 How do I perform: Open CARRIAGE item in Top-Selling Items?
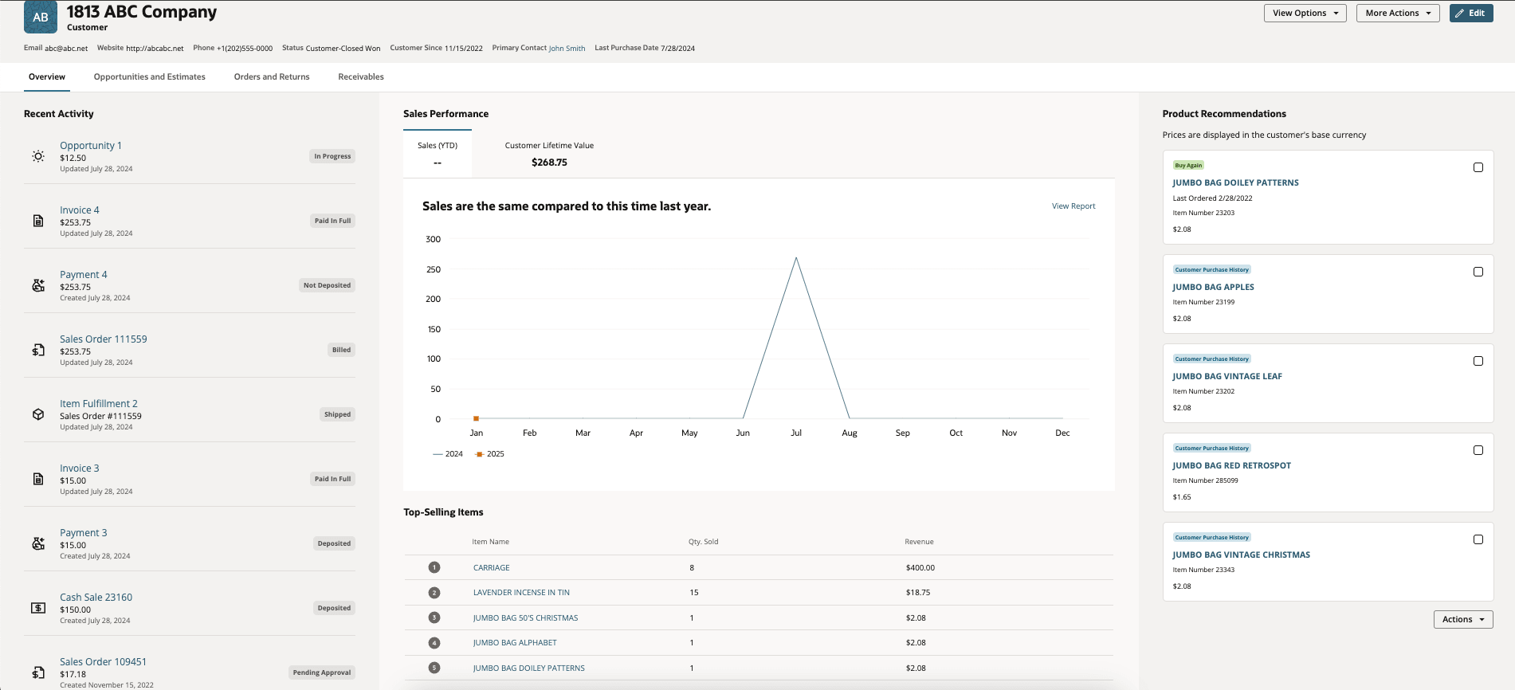pos(492,568)
